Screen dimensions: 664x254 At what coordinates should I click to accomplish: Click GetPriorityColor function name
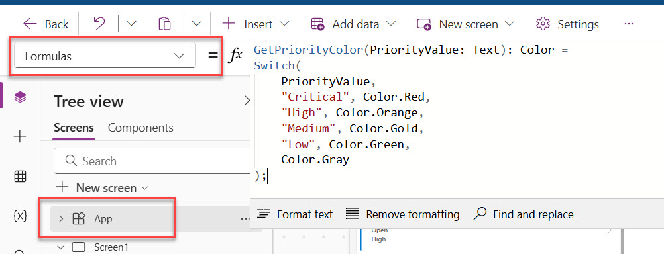tap(308, 50)
